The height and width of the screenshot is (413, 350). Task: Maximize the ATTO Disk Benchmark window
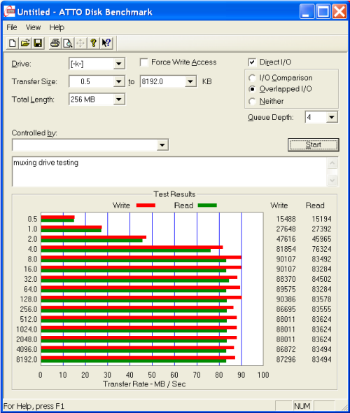(323, 12)
